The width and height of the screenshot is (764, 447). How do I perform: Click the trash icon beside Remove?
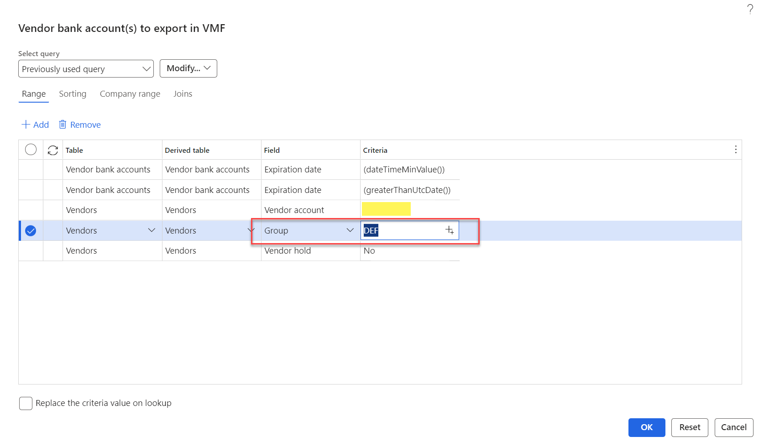pyautogui.click(x=63, y=125)
